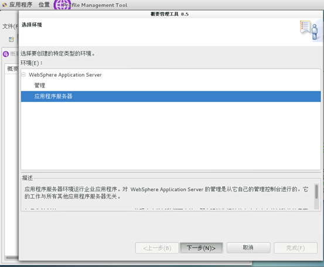The image size is (324, 267).
Task: Click the new profile toolbar icon
Action: pos(11,39)
